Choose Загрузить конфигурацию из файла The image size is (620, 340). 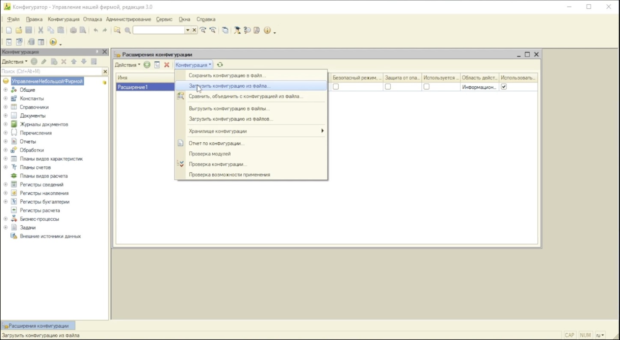pos(251,86)
